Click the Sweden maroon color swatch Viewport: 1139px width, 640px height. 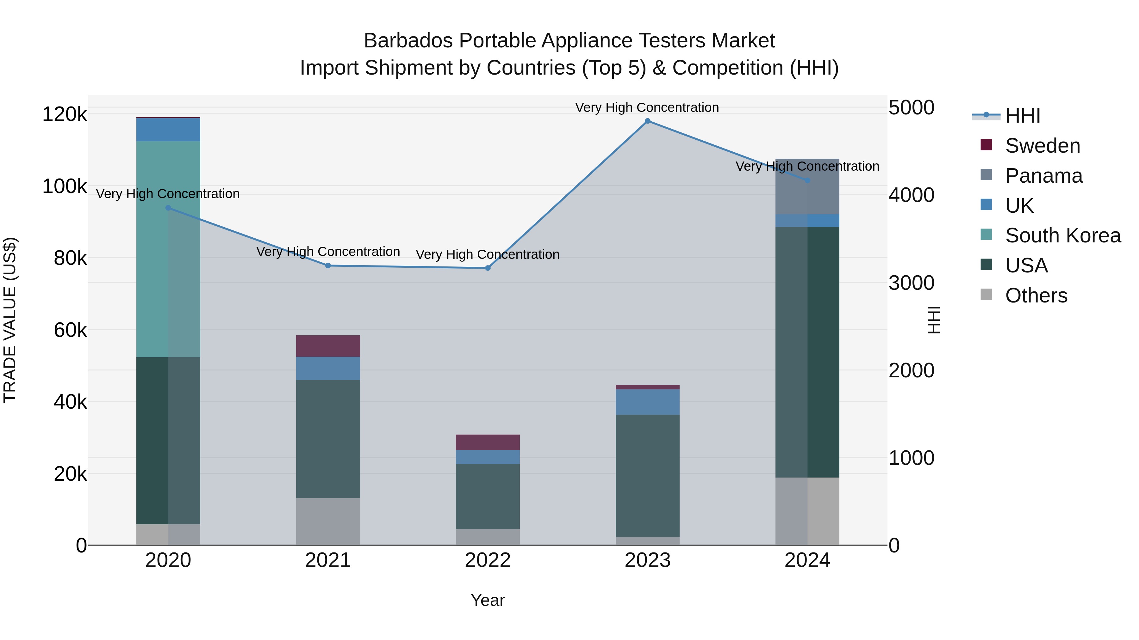986,144
